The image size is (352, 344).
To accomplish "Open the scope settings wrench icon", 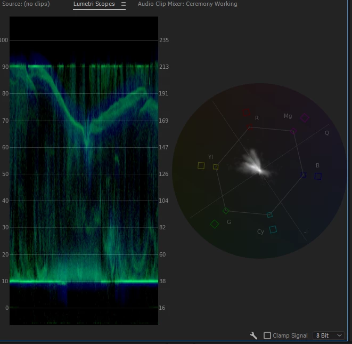I will click(253, 335).
